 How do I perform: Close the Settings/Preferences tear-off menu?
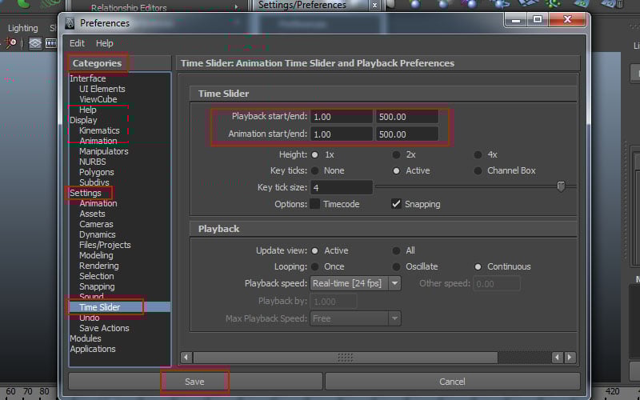click(x=375, y=6)
